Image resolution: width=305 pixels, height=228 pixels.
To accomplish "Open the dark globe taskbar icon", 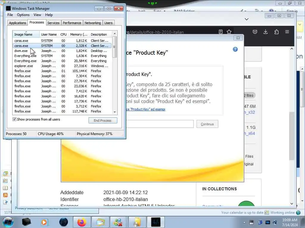I will click(63, 222).
